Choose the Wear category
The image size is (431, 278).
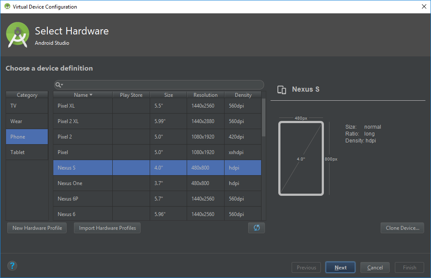coord(27,121)
